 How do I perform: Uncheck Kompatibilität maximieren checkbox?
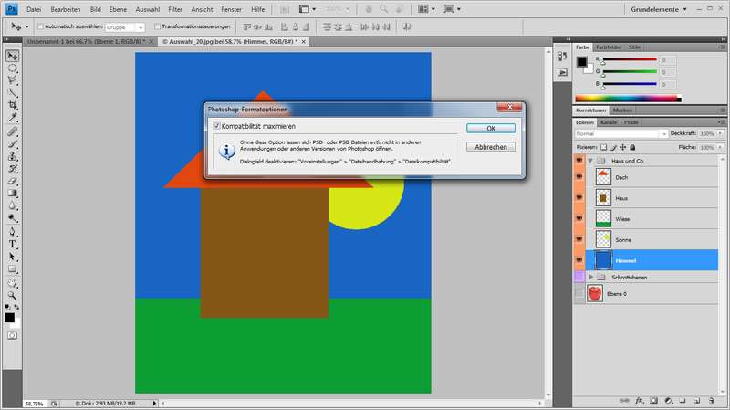(x=216, y=126)
